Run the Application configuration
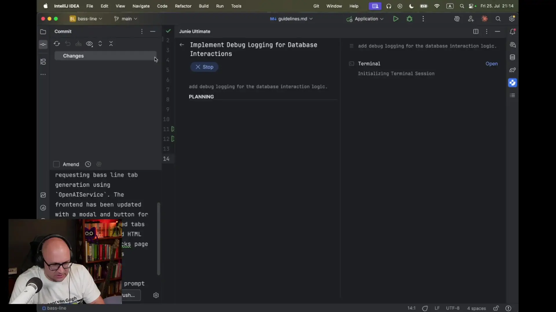This screenshot has height=312, width=556. (396, 19)
